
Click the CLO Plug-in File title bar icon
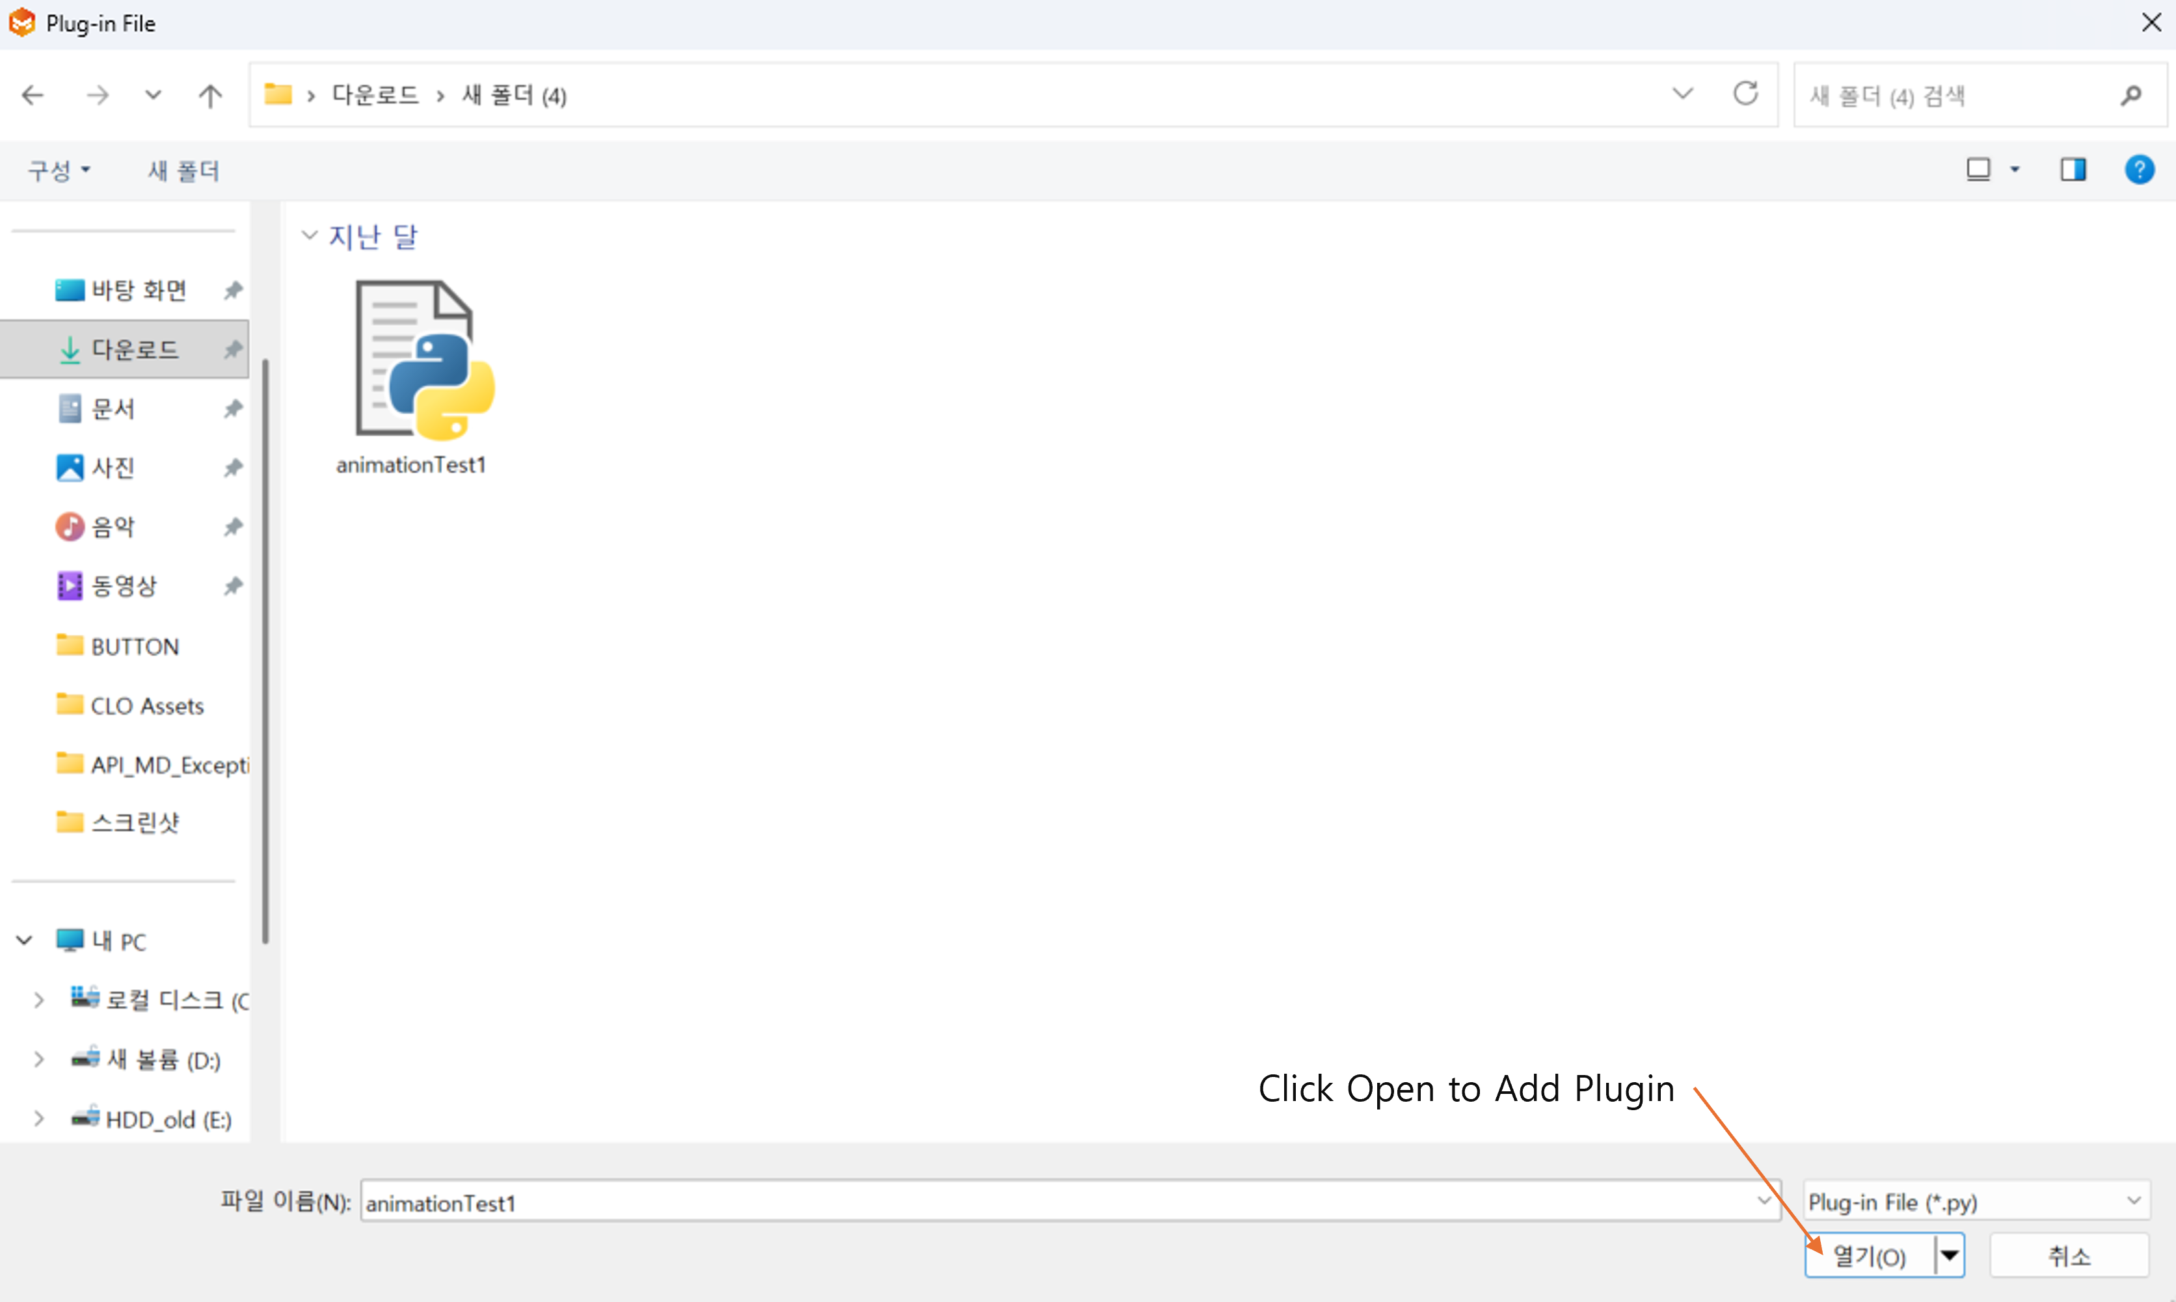pyautogui.click(x=22, y=23)
